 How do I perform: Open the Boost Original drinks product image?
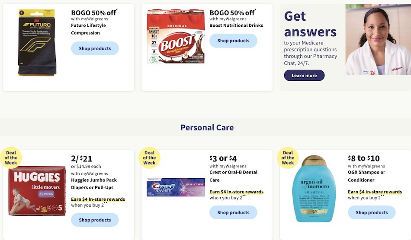tap(176, 36)
